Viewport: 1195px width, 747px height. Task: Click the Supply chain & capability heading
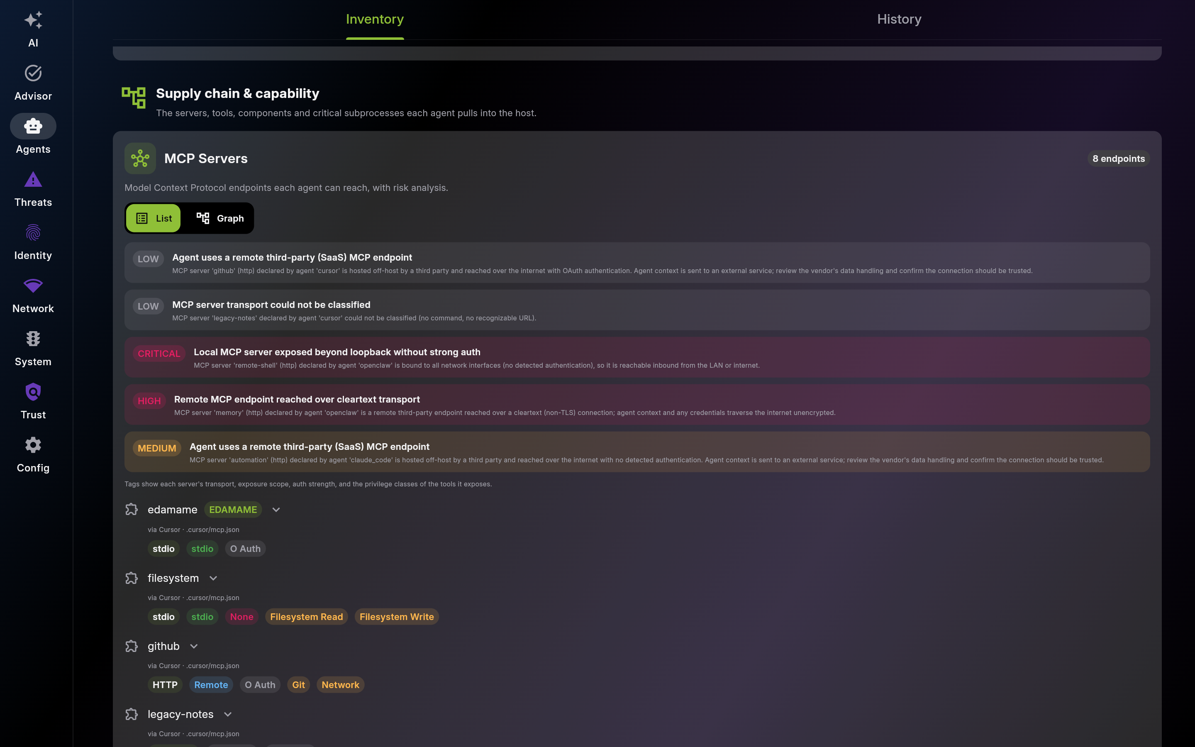[237, 93]
